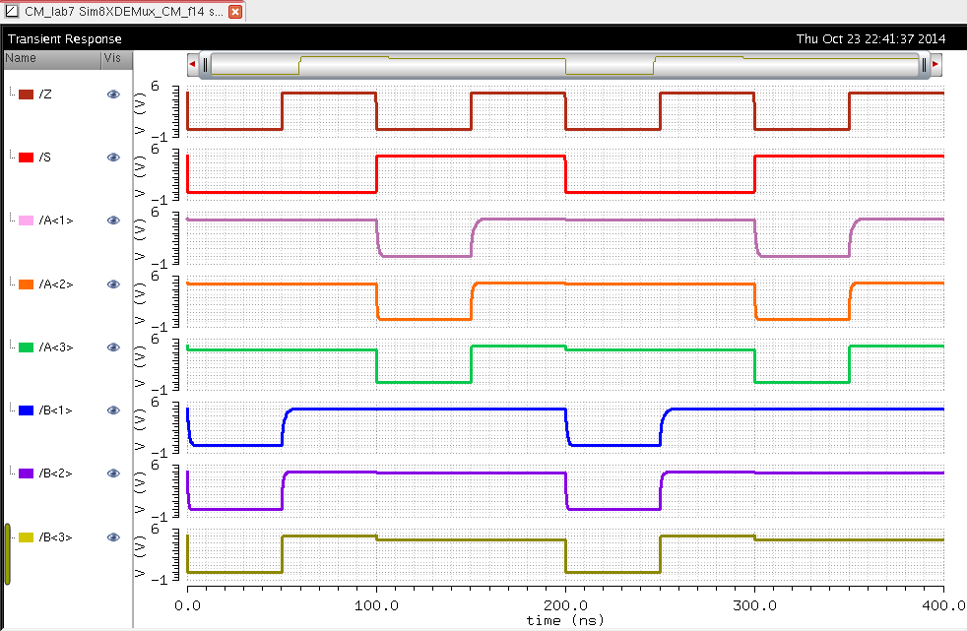This screenshot has height=631, width=967.
Task: Toggle eye icon for /A<3> trace
Action: (113, 347)
